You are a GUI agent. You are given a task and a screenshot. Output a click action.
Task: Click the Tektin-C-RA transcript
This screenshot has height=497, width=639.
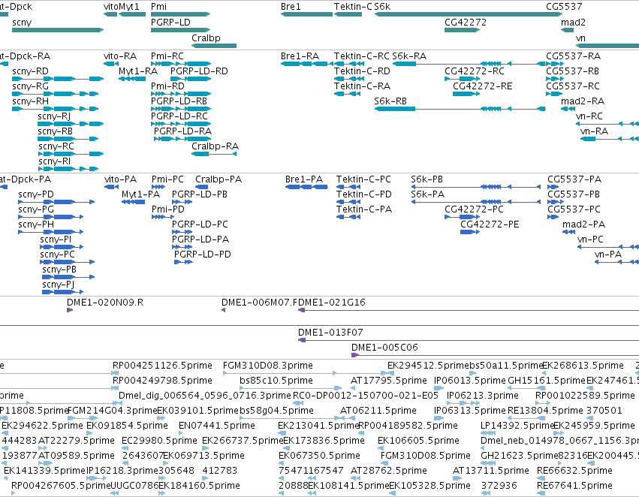coord(347,94)
